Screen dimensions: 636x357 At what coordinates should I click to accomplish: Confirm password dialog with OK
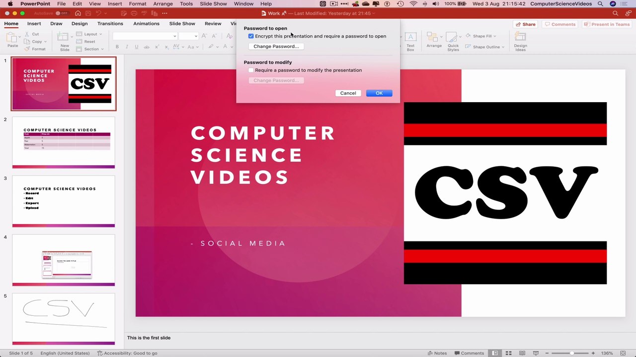[379, 93]
